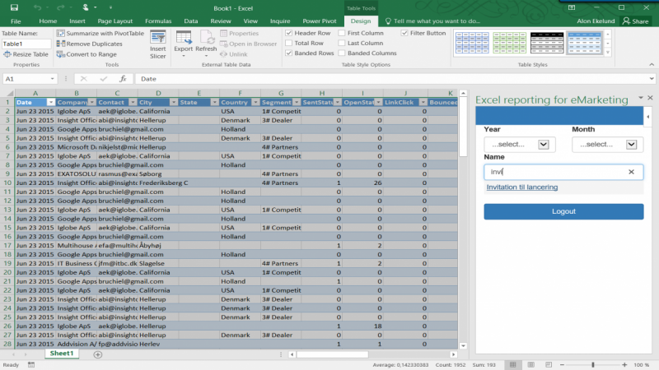
Task: Add a new sheet with the plus icon
Action: click(98, 354)
